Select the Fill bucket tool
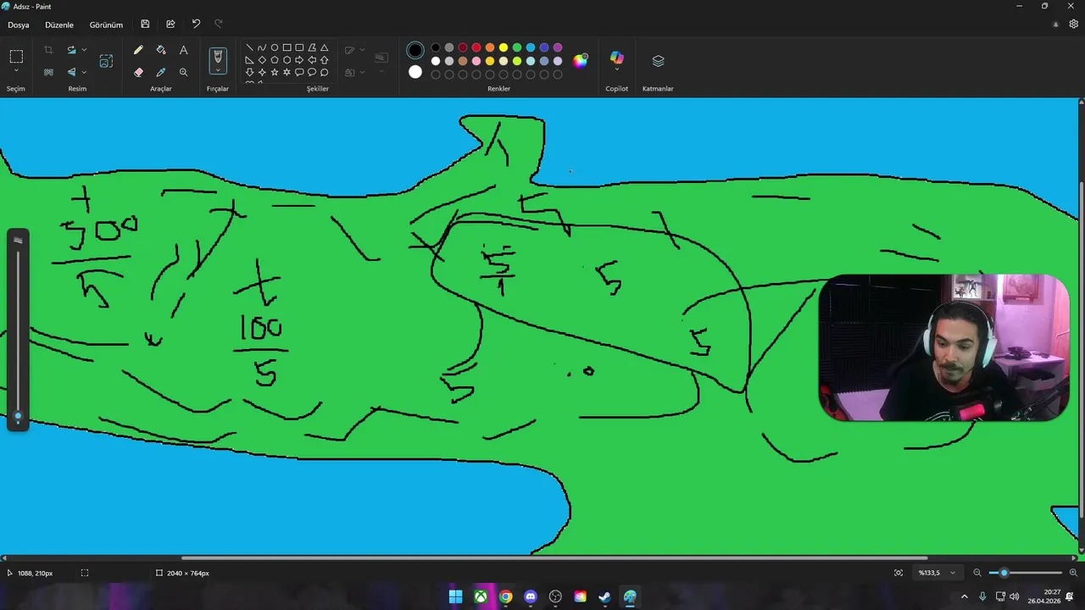This screenshot has width=1085, height=610. (161, 50)
